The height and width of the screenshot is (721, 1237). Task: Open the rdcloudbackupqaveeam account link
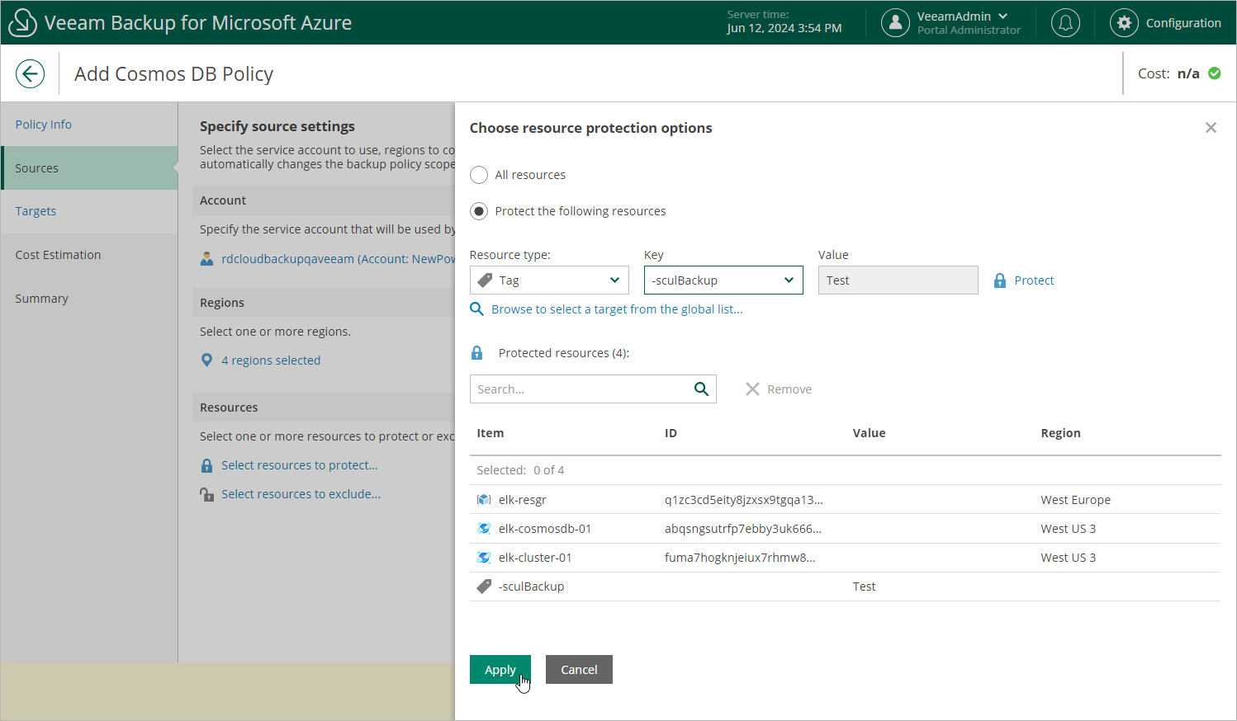pyautogui.click(x=338, y=259)
